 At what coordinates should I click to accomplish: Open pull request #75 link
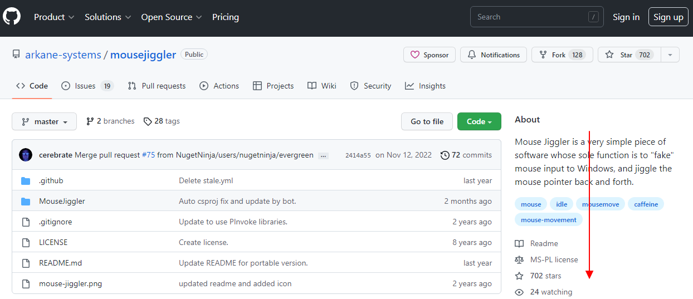coord(148,155)
